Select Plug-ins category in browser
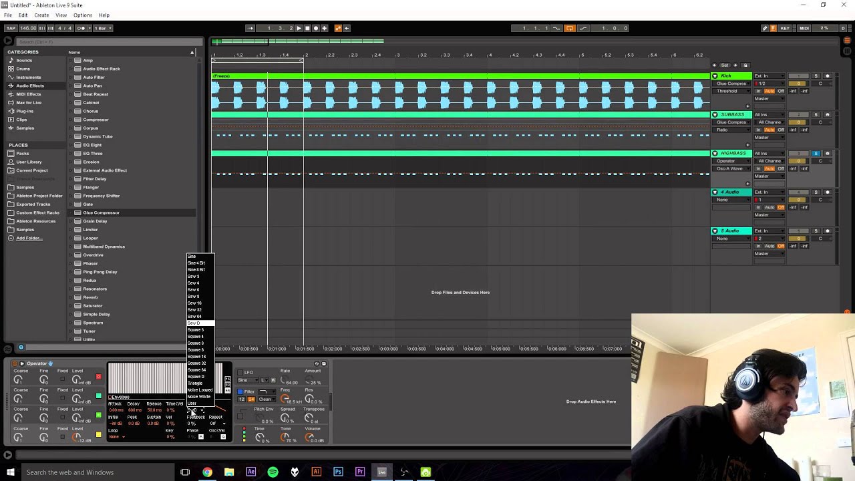The height and width of the screenshot is (481, 855). pos(25,111)
